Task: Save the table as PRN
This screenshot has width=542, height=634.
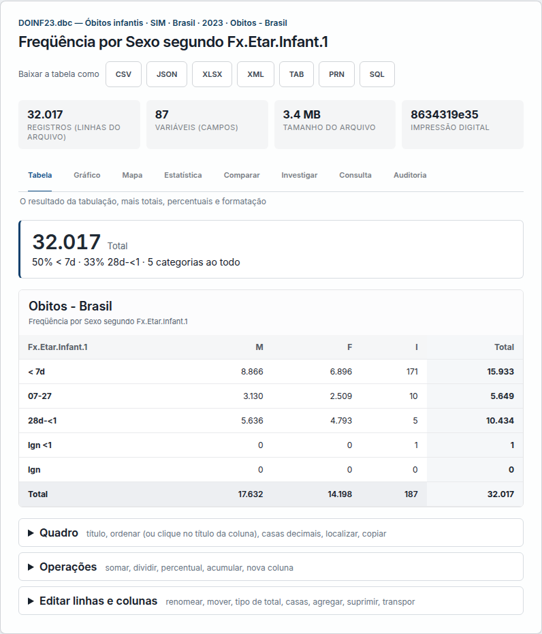Action: 336,74
